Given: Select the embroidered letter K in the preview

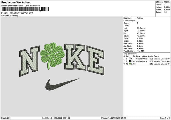Looking at the screenshot, I should pos(75,57).
